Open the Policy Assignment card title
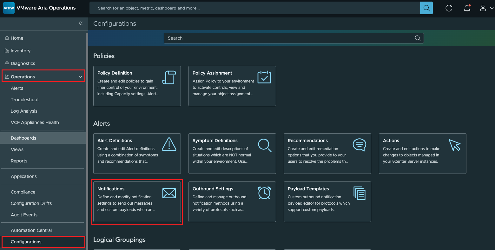 click(212, 73)
